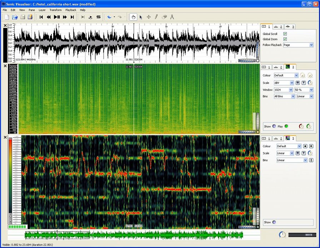This screenshot has height=248, width=320.
Task: Click the green playback gain dial
Action: tap(309, 126)
